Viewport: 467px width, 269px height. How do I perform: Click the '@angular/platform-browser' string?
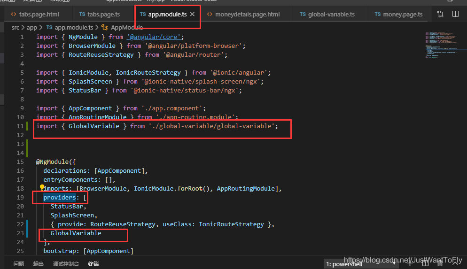pyautogui.click(x=194, y=46)
